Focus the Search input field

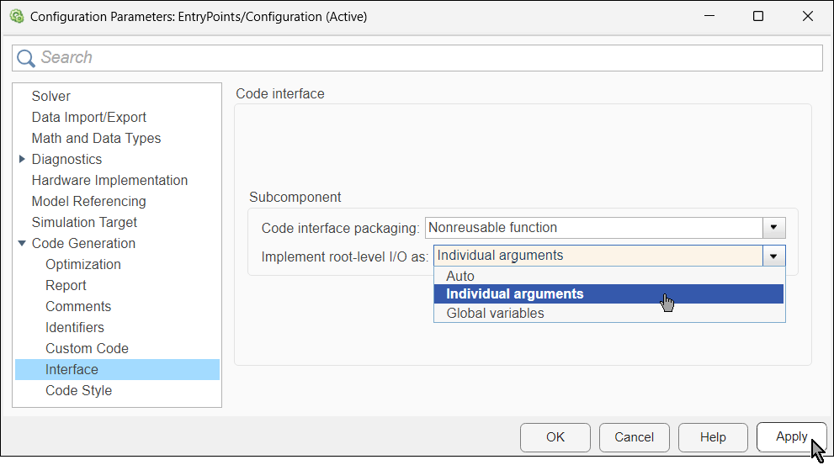(417, 58)
